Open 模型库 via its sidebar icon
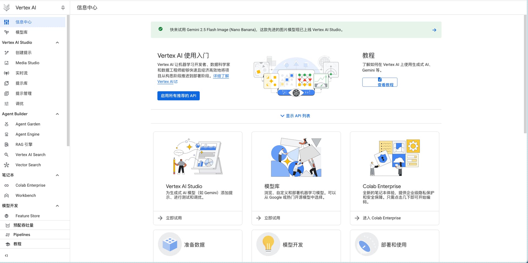Screen dimensions: 528x263 [7, 32]
